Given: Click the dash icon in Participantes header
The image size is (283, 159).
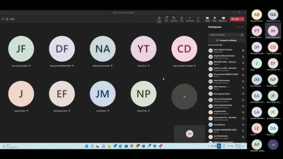Looking at the screenshot, I should [238, 27].
